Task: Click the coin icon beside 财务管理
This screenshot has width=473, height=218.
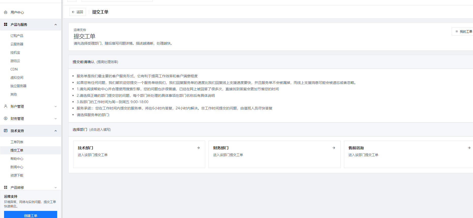Action: pos(6,118)
